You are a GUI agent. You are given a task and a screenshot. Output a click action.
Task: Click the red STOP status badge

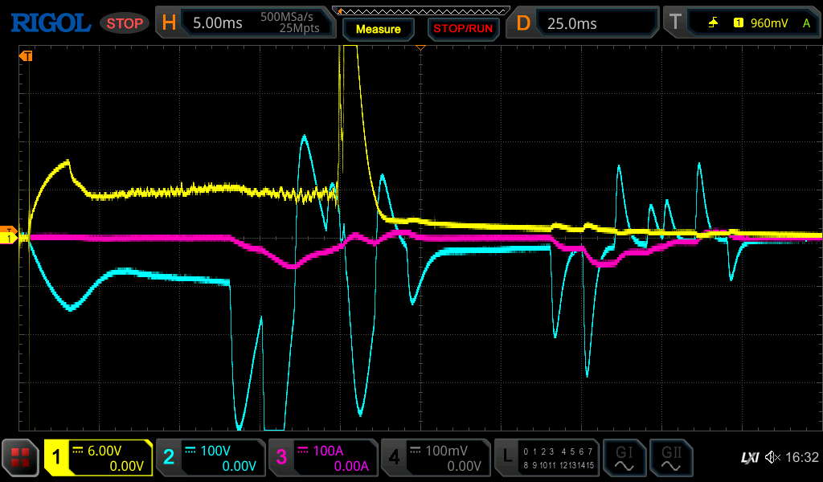(x=125, y=23)
